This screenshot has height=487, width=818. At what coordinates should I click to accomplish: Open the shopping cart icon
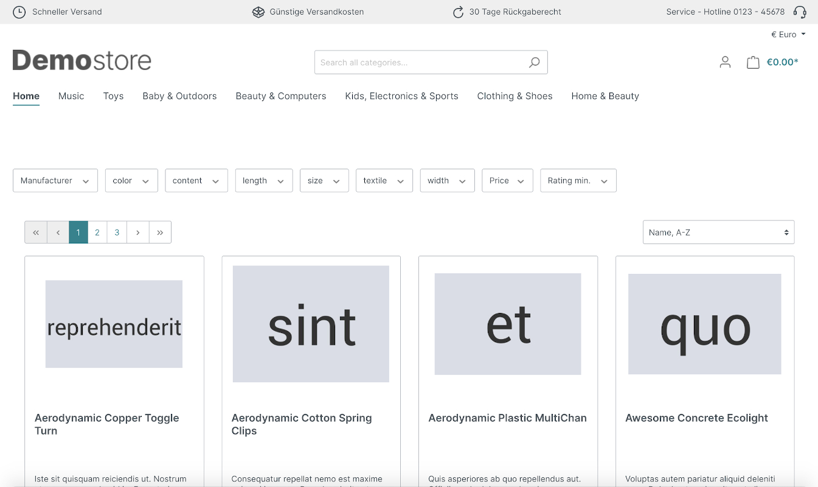(753, 62)
